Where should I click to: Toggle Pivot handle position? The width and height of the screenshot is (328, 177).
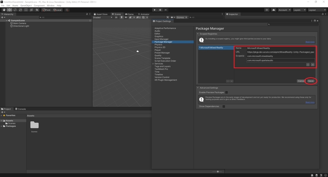click(x=47, y=10)
